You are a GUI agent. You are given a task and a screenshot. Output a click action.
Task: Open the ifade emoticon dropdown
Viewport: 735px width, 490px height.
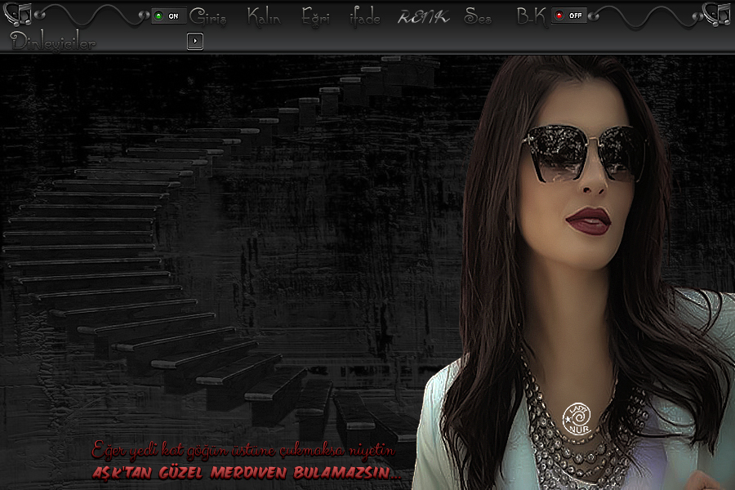(364, 17)
